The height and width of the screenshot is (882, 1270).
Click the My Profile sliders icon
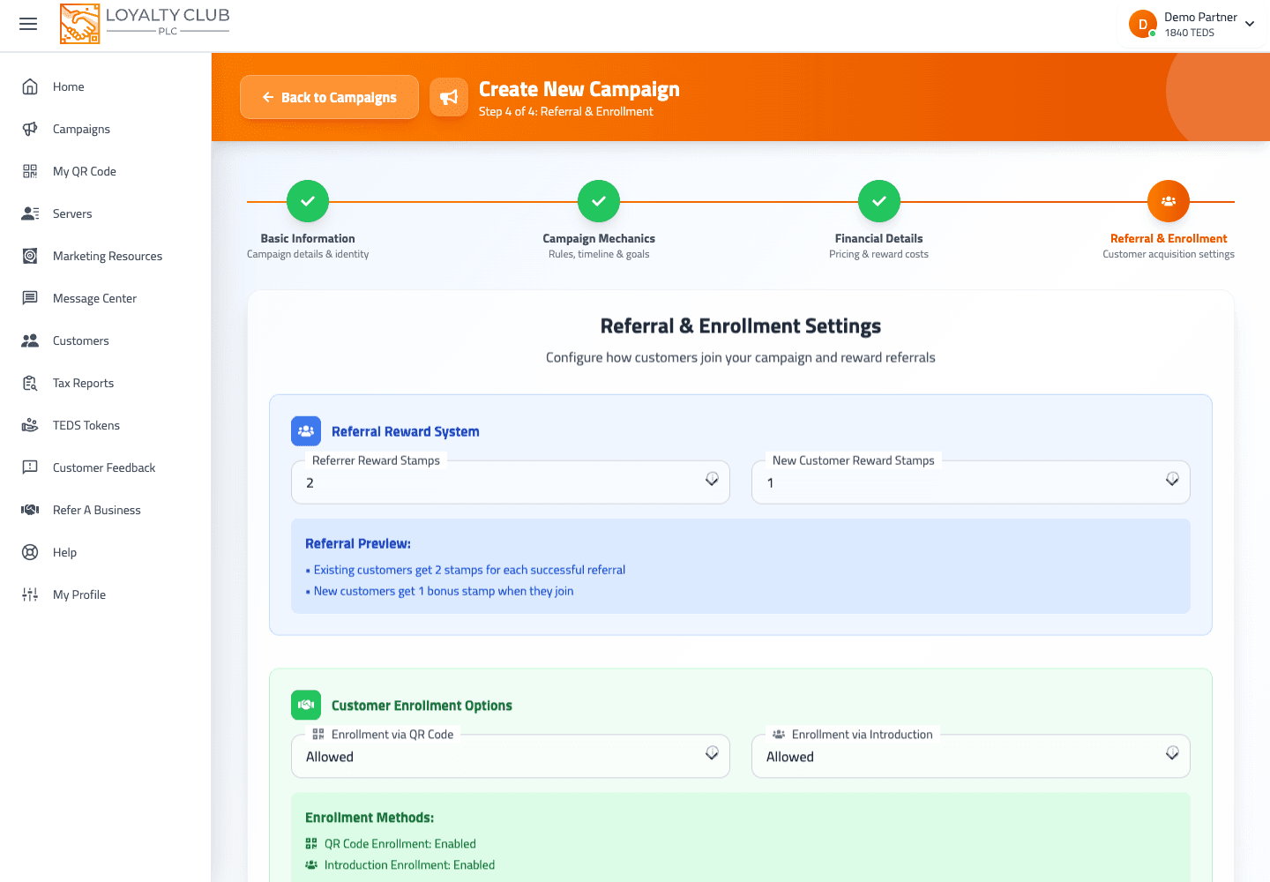(x=30, y=594)
